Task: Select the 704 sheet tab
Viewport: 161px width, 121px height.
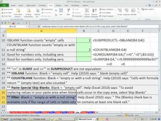Action: pyautogui.click(x=77, y=112)
